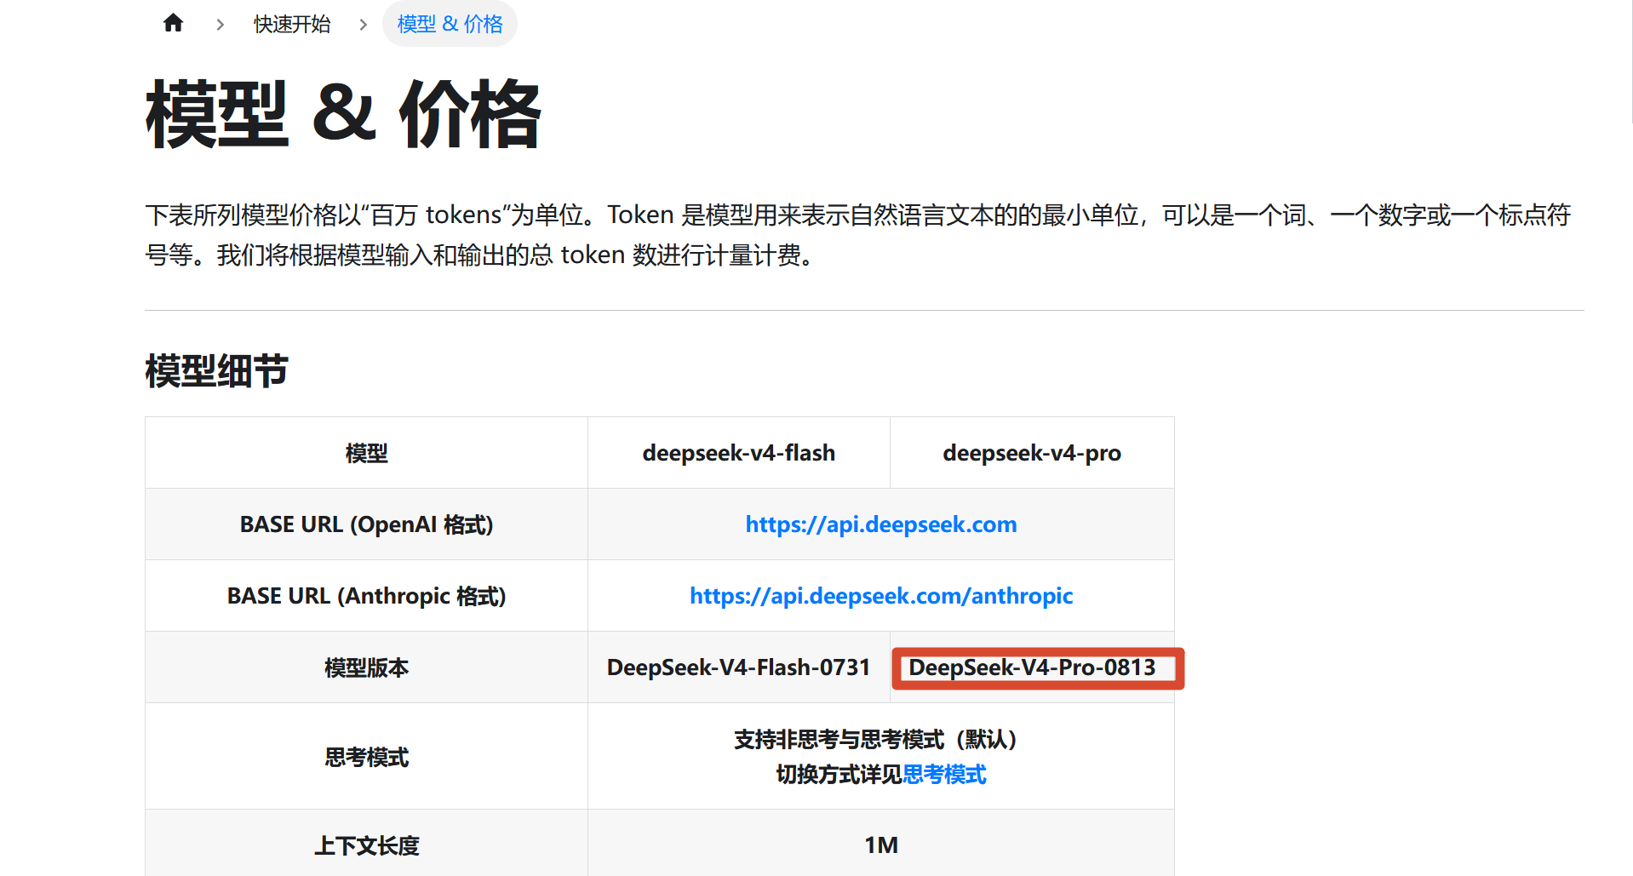Click the 上下文长度 row label
Image resolution: width=1633 pixels, height=876 pixels.
[x=367, y=845]
